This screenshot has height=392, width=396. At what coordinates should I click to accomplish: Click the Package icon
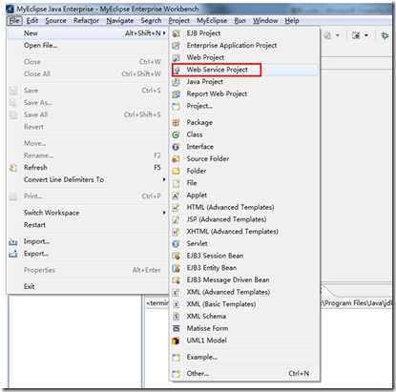[176, 123]
